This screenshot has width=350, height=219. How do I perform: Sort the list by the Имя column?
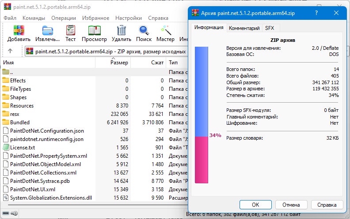coord(48,63)
